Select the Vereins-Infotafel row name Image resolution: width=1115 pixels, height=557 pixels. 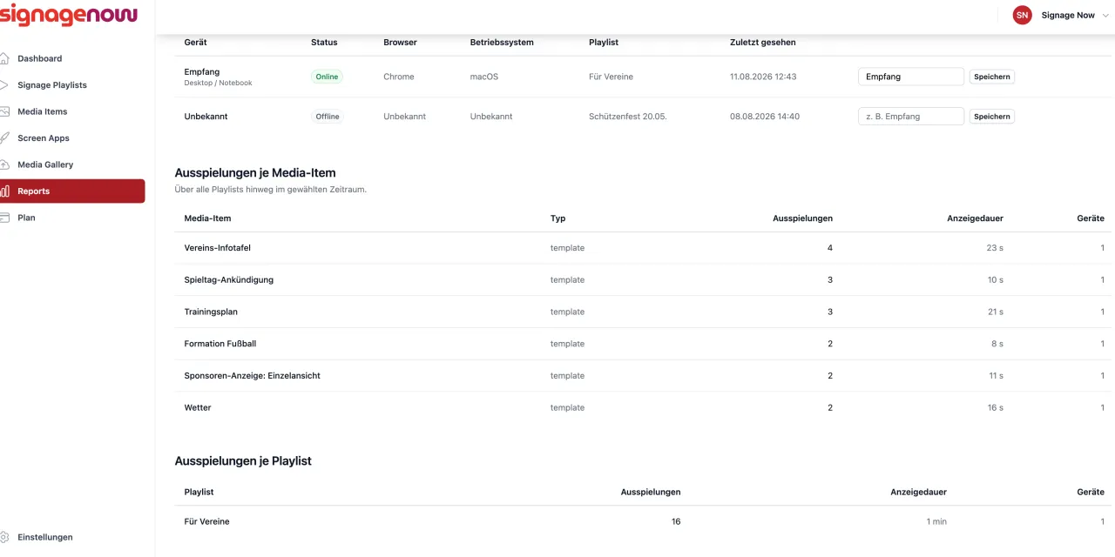218,248
